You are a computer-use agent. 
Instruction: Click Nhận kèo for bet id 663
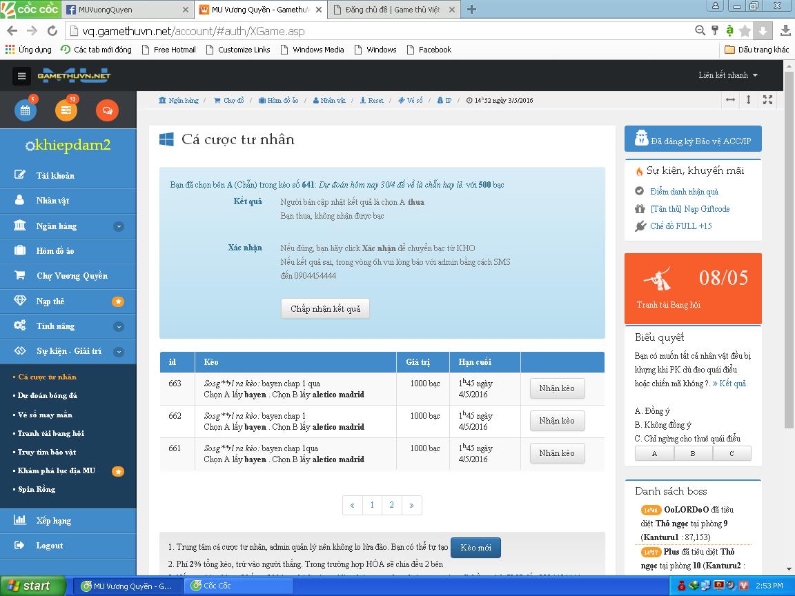coord(557,388)
